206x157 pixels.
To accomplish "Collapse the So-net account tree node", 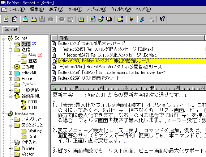I will [x=3, y=38].
